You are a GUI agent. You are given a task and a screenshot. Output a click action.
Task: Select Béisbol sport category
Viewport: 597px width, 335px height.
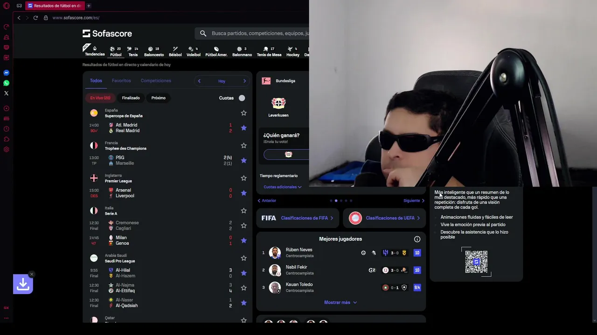click(x=175, y=52)
